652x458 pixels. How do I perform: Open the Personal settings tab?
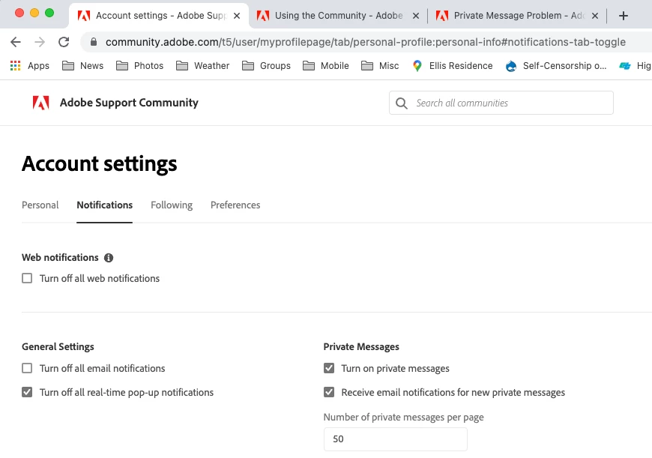point(40,205)
